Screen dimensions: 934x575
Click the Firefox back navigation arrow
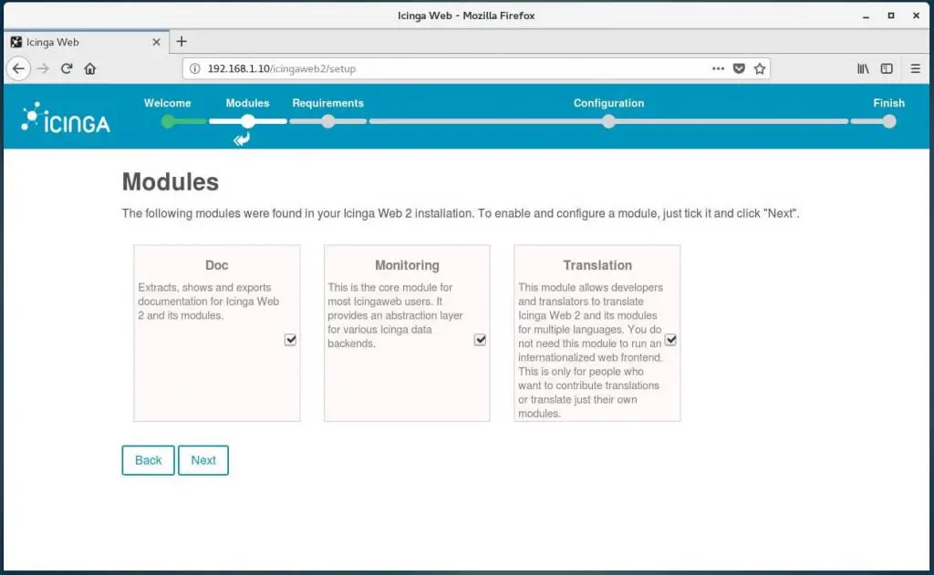point(18,68)
